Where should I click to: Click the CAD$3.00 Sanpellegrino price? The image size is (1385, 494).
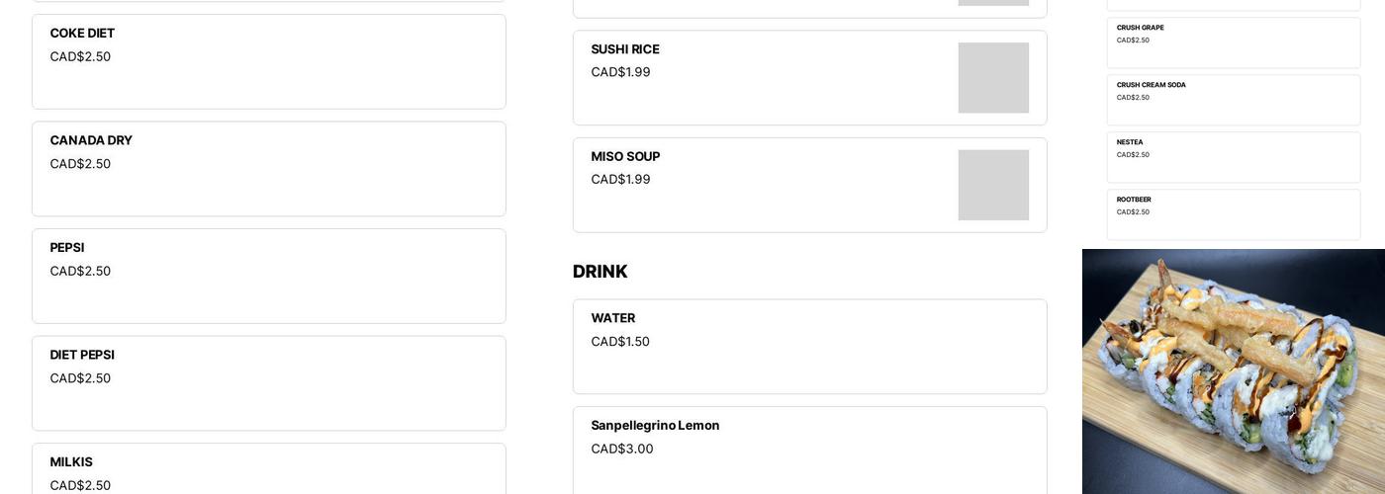(x=622, y=449)
